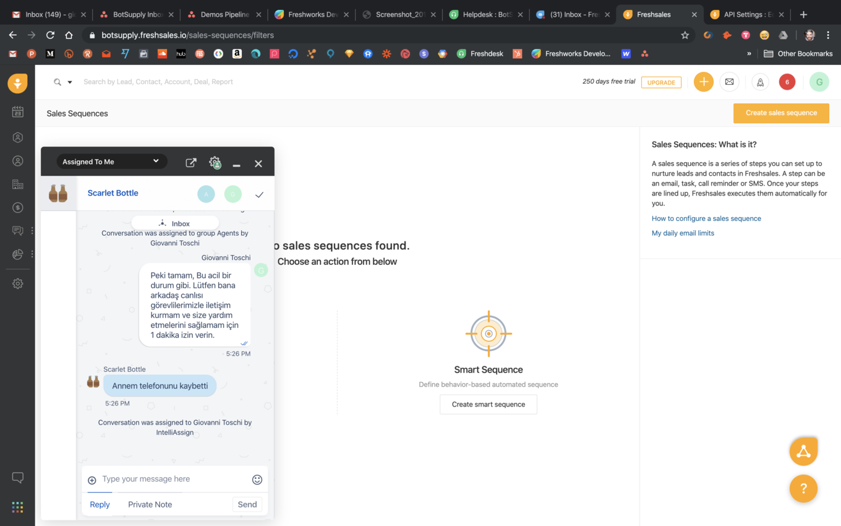841x526 pixels.
Task: Click the Create sales sequence button
Action: (x=780, y=113)
